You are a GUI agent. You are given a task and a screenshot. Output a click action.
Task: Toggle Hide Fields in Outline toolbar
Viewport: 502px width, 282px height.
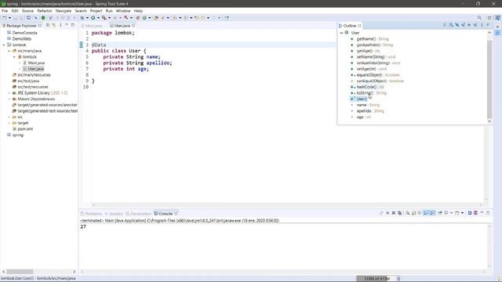click(457, 25)
